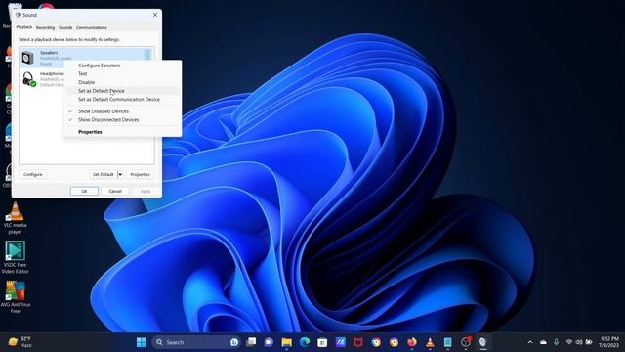Open File Explorer from taskbar
The height and width of the screenshot is (352, 625).
(286, 342)
